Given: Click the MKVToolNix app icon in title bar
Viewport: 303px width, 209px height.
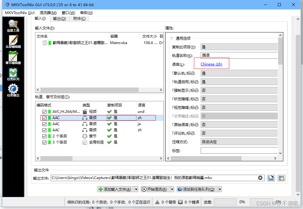Looking at the screenshot, I should click(x=7, y=5).
